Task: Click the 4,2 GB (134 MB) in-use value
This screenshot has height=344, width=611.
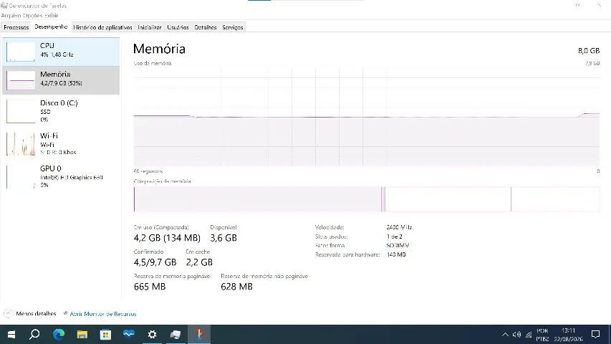Action: point(167,238)
